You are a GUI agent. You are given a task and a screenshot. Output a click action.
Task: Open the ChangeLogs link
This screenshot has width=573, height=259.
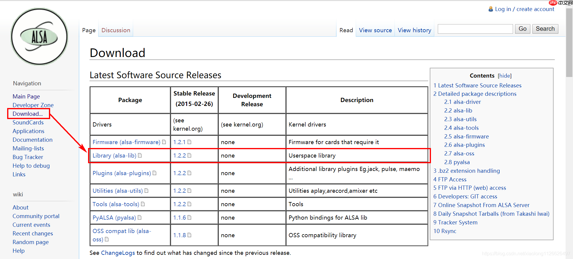coord(118,253)
